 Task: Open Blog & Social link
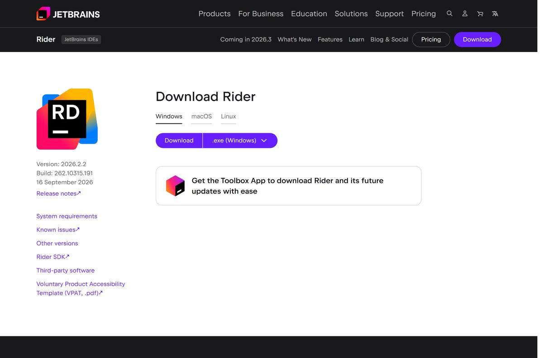coord(389,39)
